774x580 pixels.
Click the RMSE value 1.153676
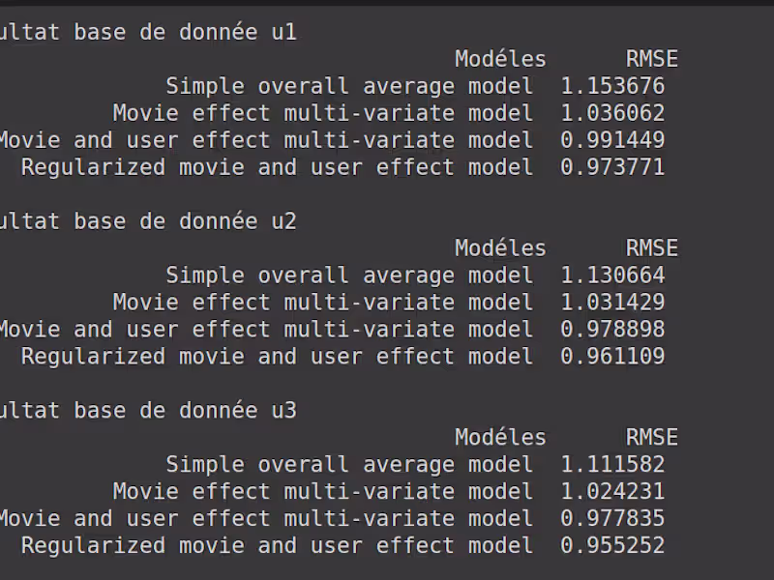click(x=612, y=86)
